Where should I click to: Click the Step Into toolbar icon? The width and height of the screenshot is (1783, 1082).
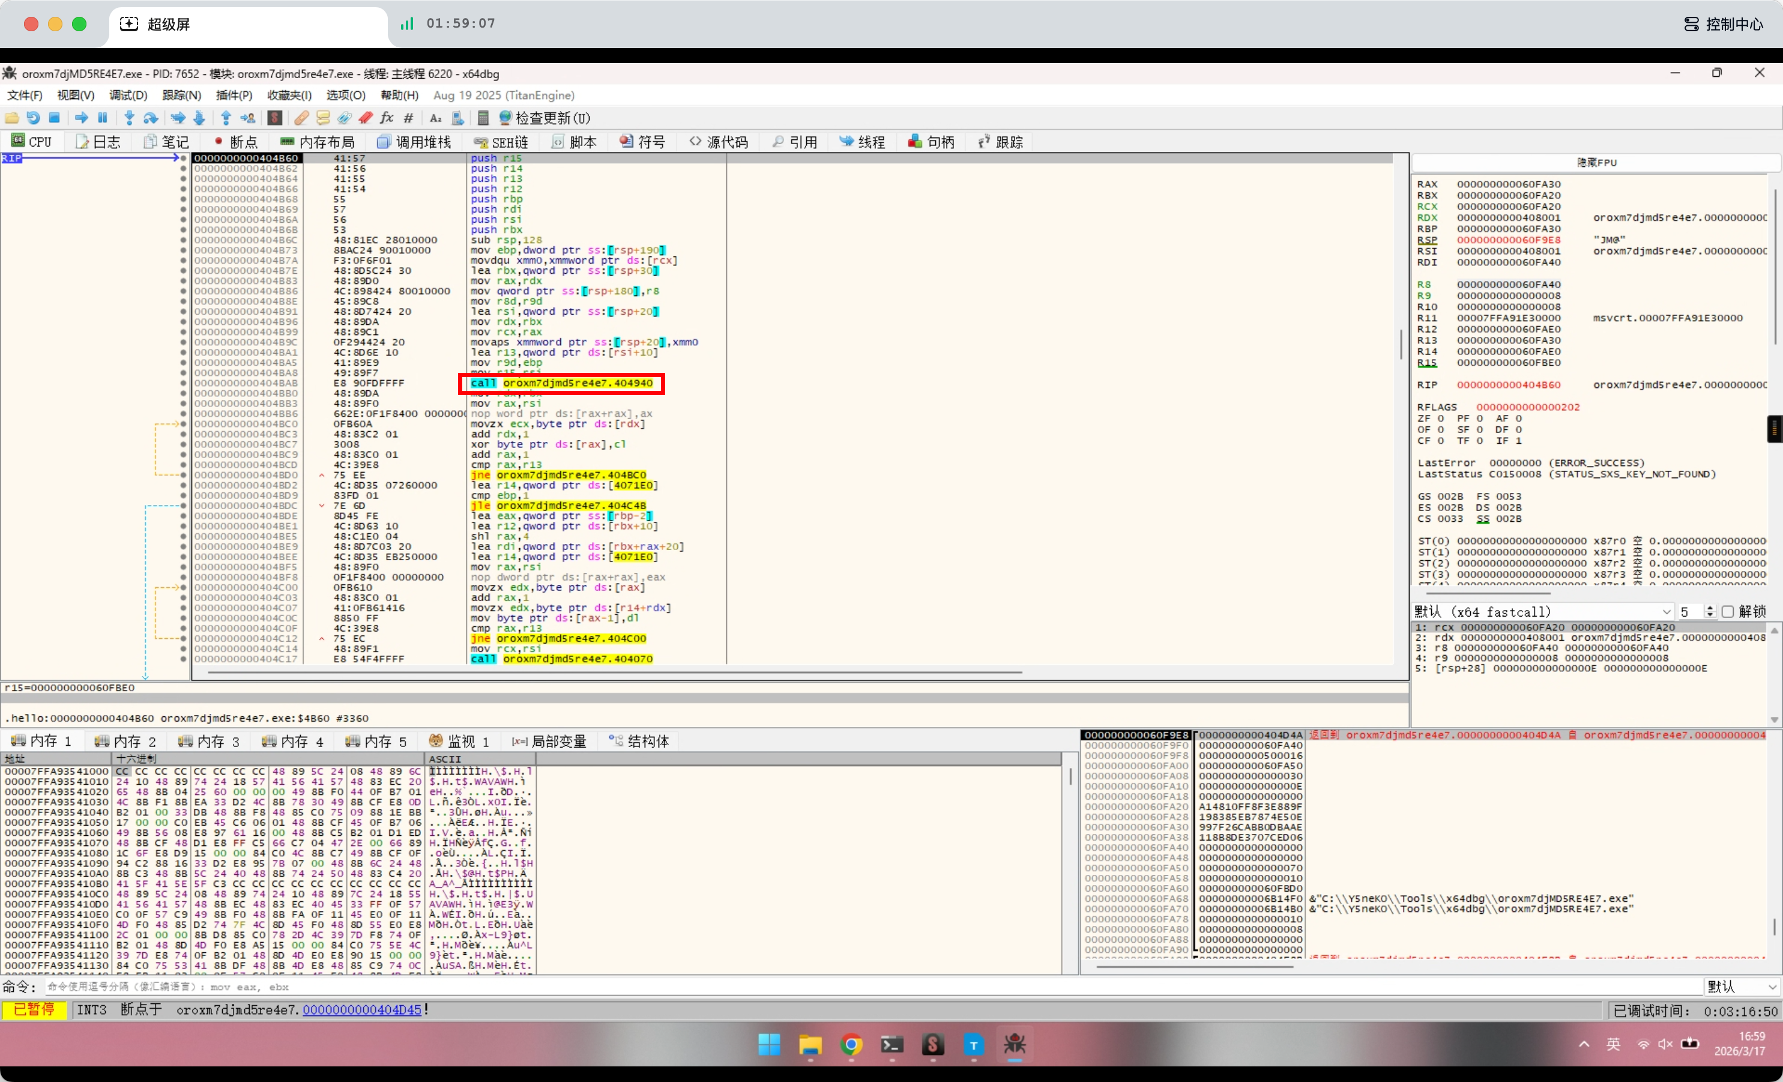[129, 118]
